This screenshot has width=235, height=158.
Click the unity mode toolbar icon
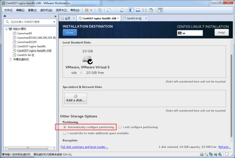point(151,10)
